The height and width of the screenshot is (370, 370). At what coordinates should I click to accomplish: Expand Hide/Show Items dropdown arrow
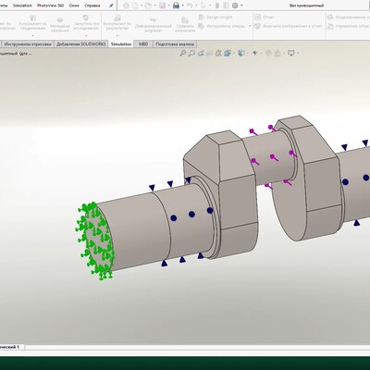pyautogui.click(x=261, y=54)
